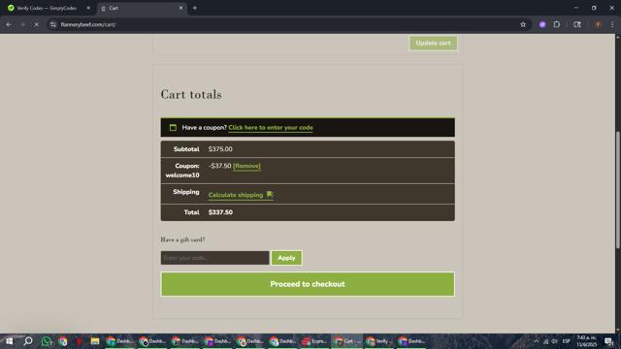
Task: Open the Windows notification center
Action: click(x=608, y=341)
